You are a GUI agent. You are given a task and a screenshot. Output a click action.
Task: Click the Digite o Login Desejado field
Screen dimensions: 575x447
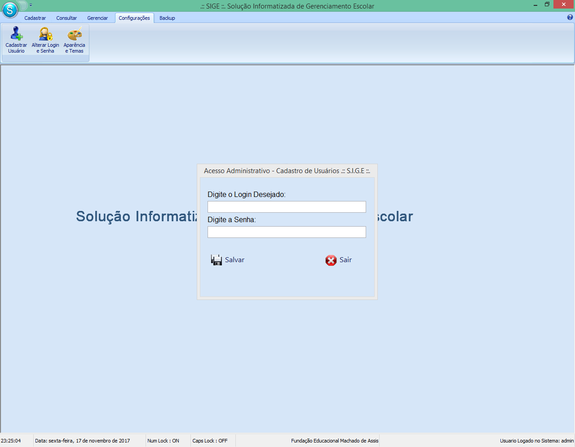287,206
